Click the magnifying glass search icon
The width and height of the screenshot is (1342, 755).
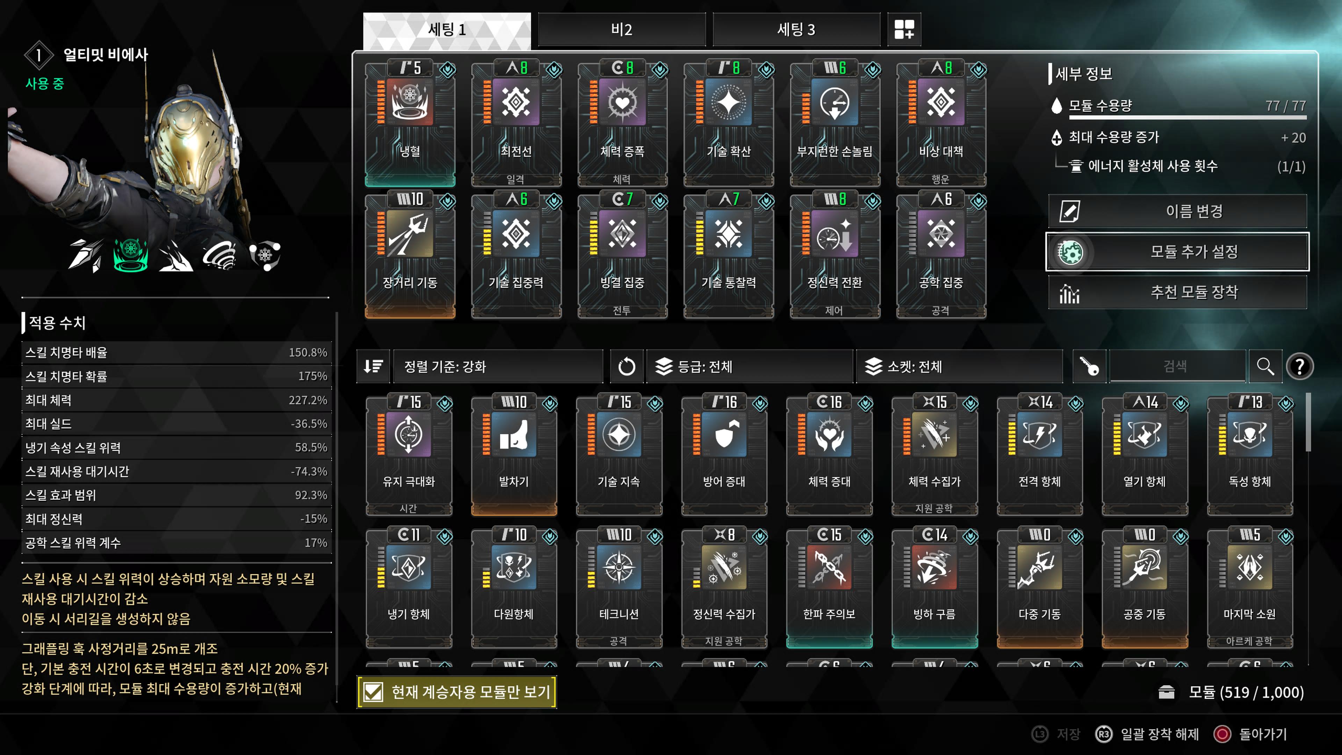pos(1265,366)
